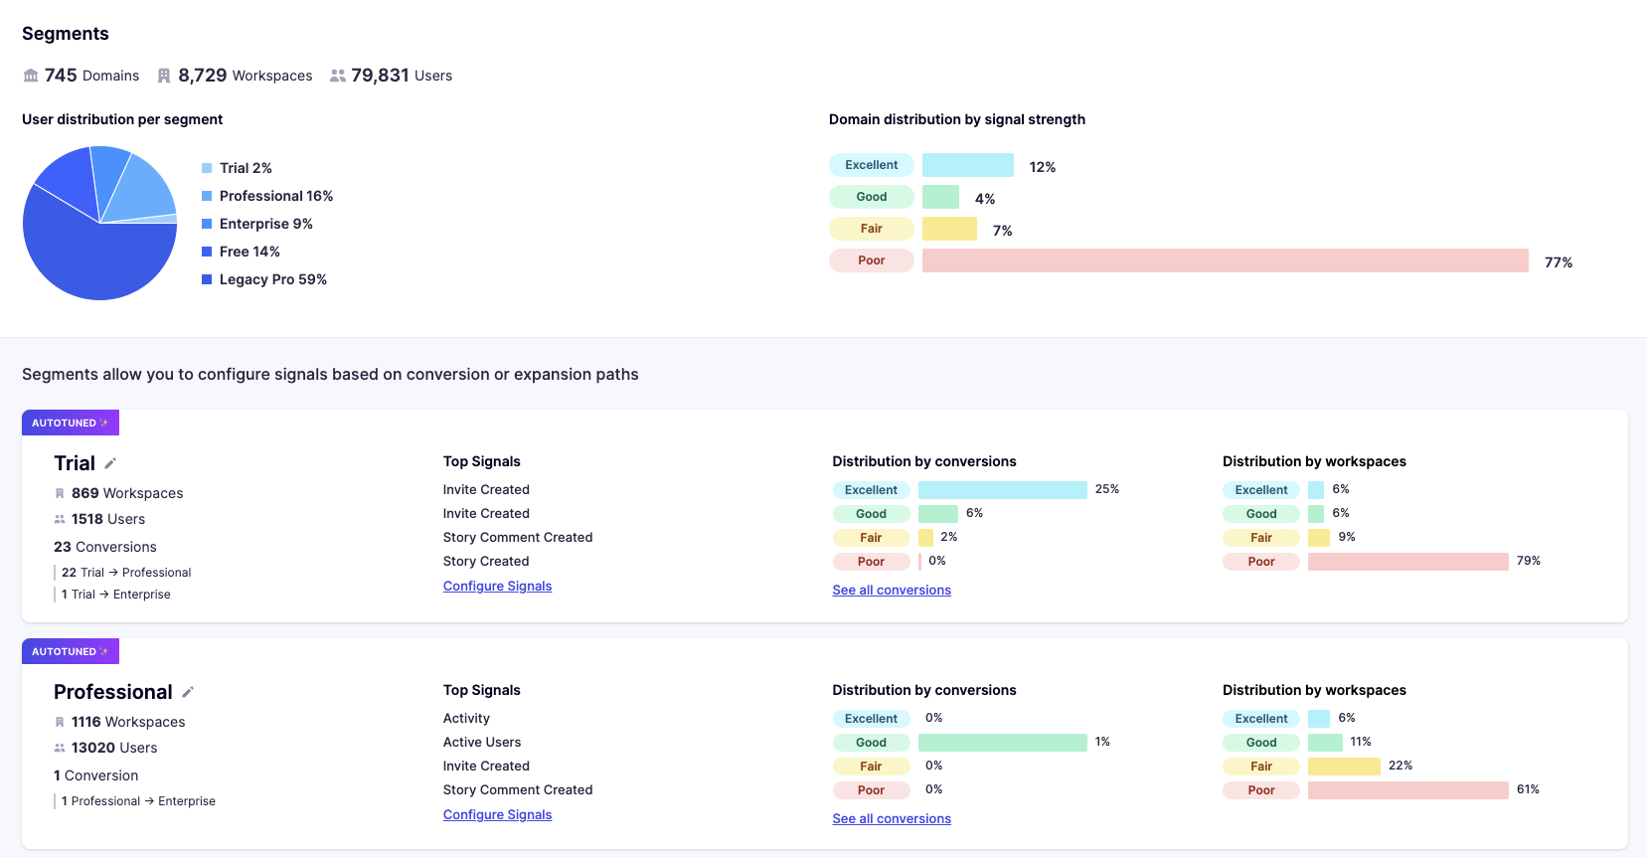Click the AUTOTUNED badge on the Professional card
The width and height of the screenshot is (1647, 857).
click(x=71, y=651)
